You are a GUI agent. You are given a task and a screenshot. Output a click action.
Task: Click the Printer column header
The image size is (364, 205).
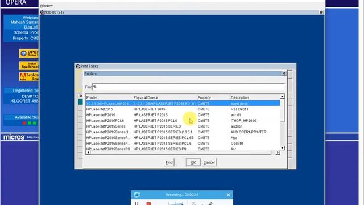[x=109, y=97]
